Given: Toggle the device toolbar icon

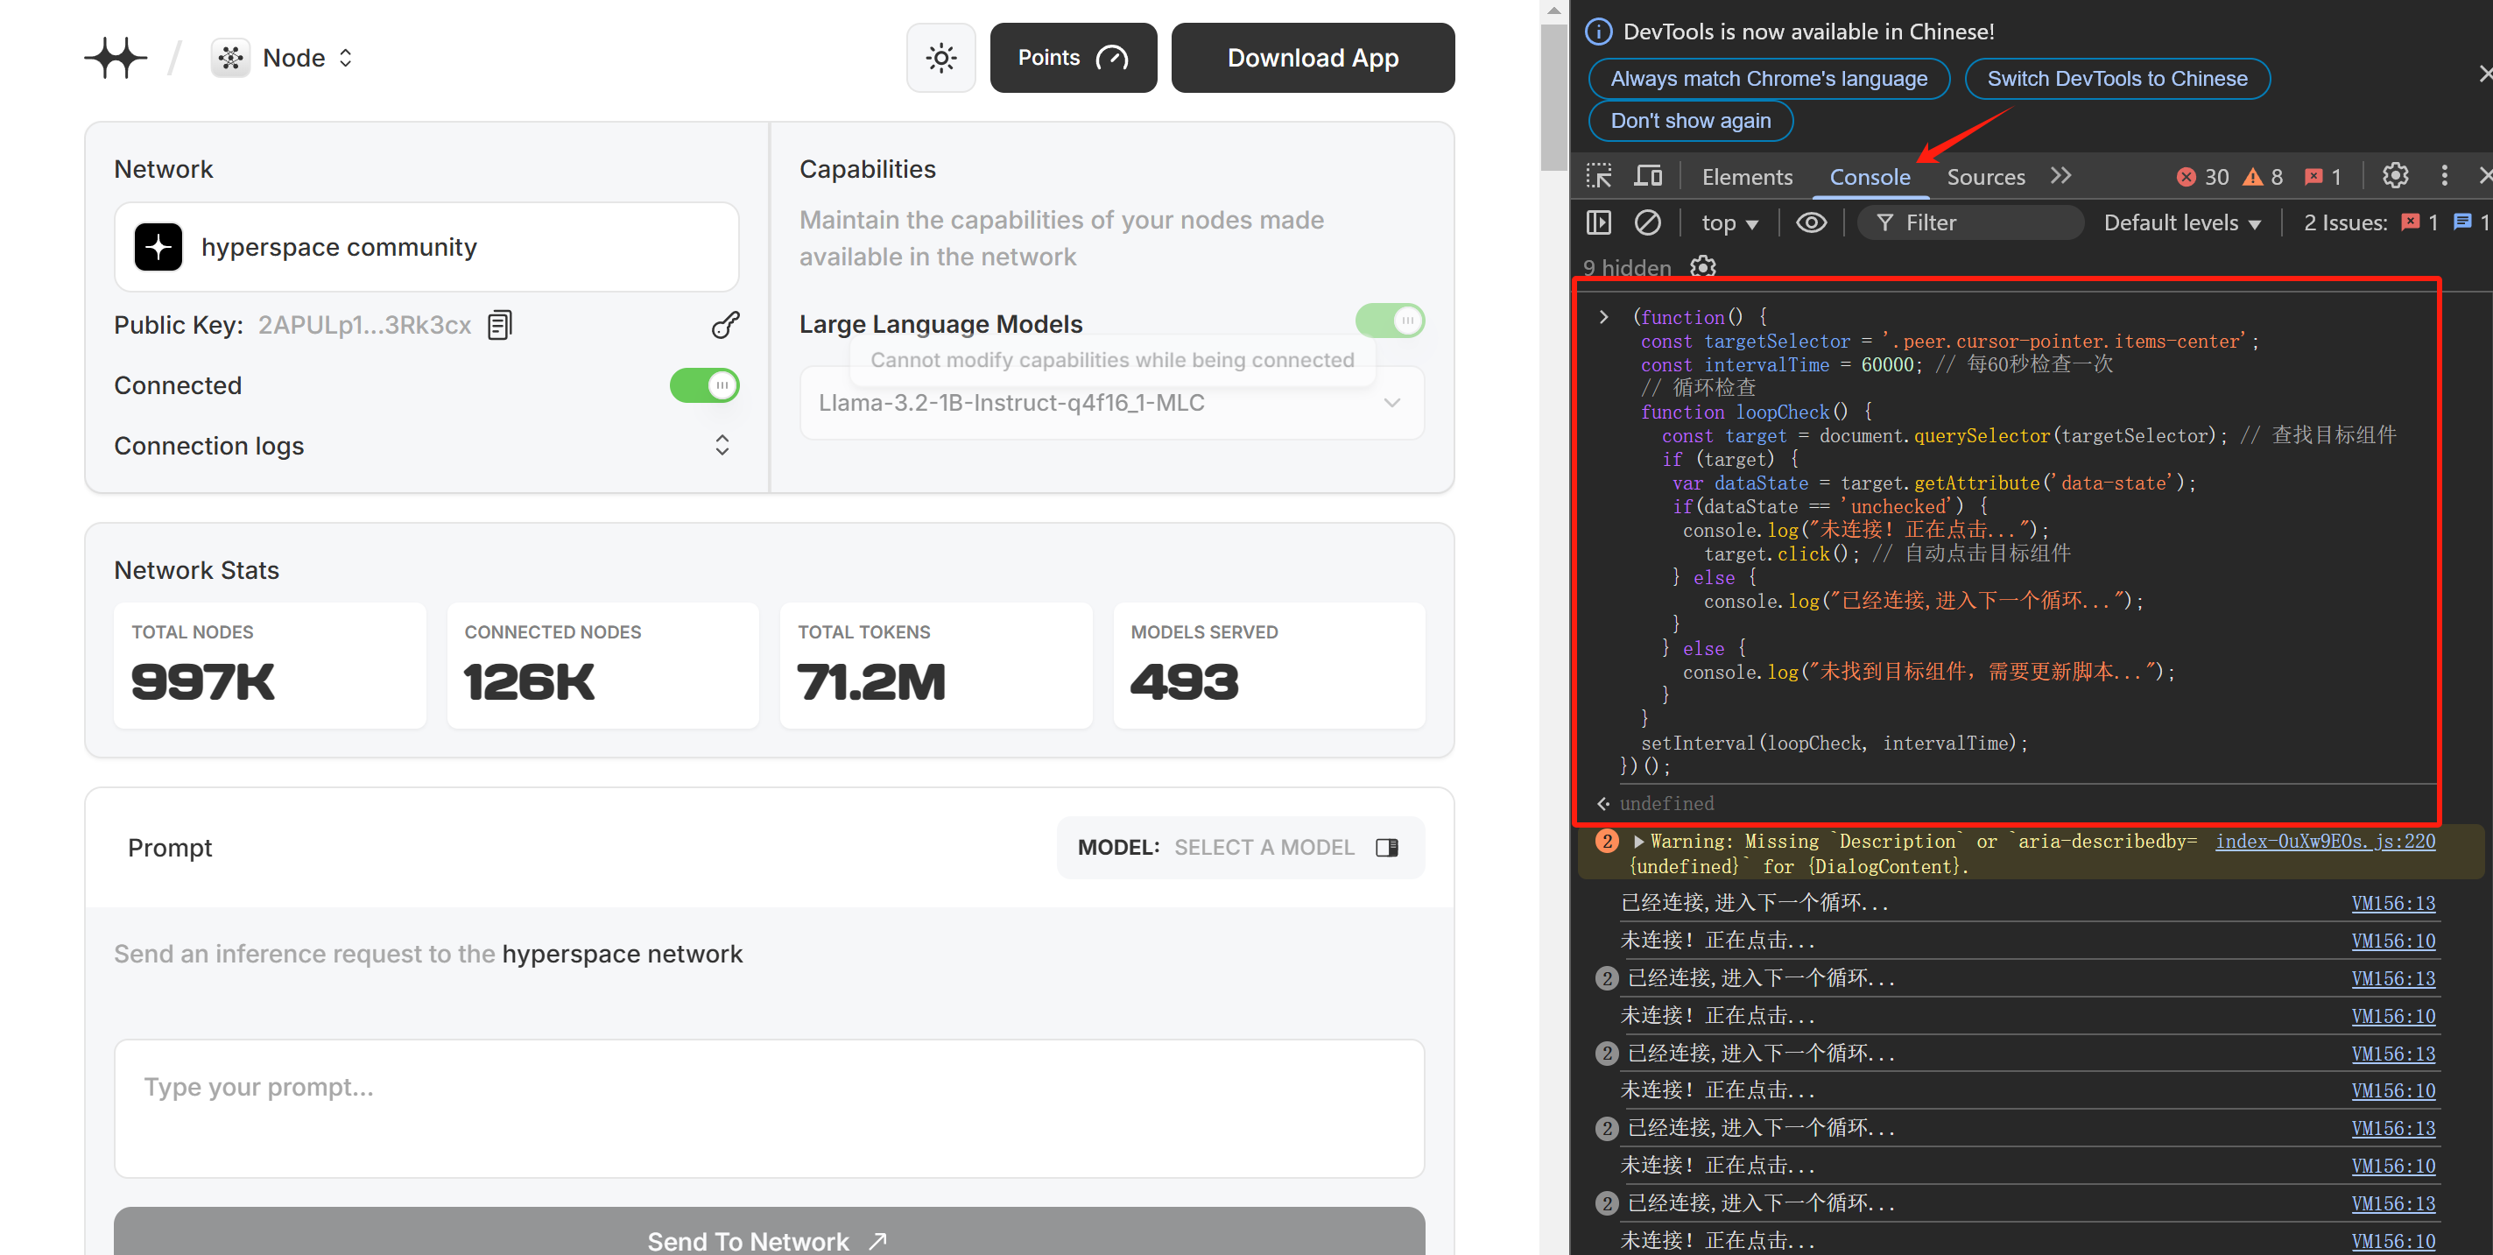Looking at the screenshot, I should click(1648, 176).
